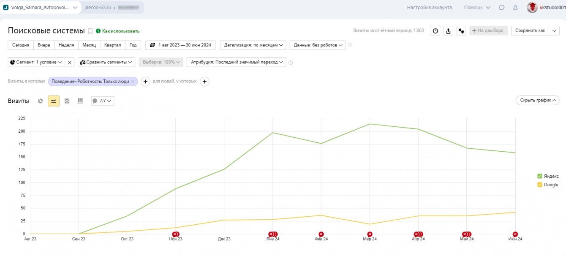The height and width of the screenshot is (256, 566).
Task: Open the notifications bell
Action: pos(515,8)
